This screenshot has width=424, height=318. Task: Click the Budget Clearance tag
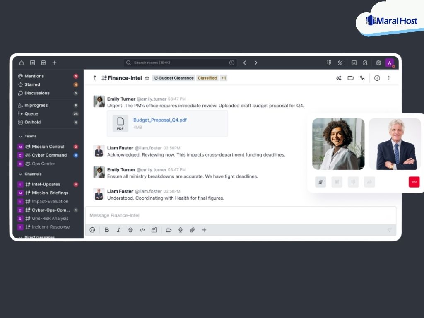pos(173,78)
